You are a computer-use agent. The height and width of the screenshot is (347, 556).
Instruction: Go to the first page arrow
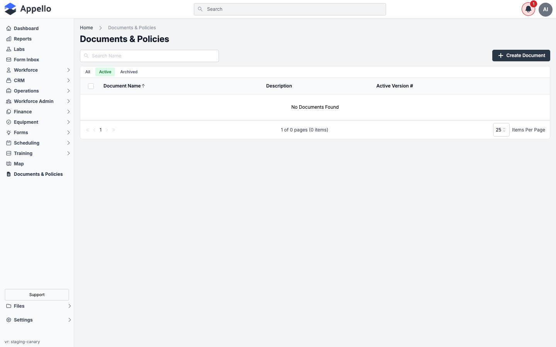point(88,130)
